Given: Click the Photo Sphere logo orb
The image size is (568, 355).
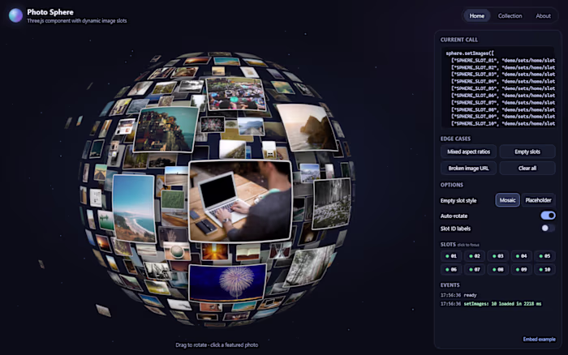Looking at the screenshot, I should tap(15, 15).
